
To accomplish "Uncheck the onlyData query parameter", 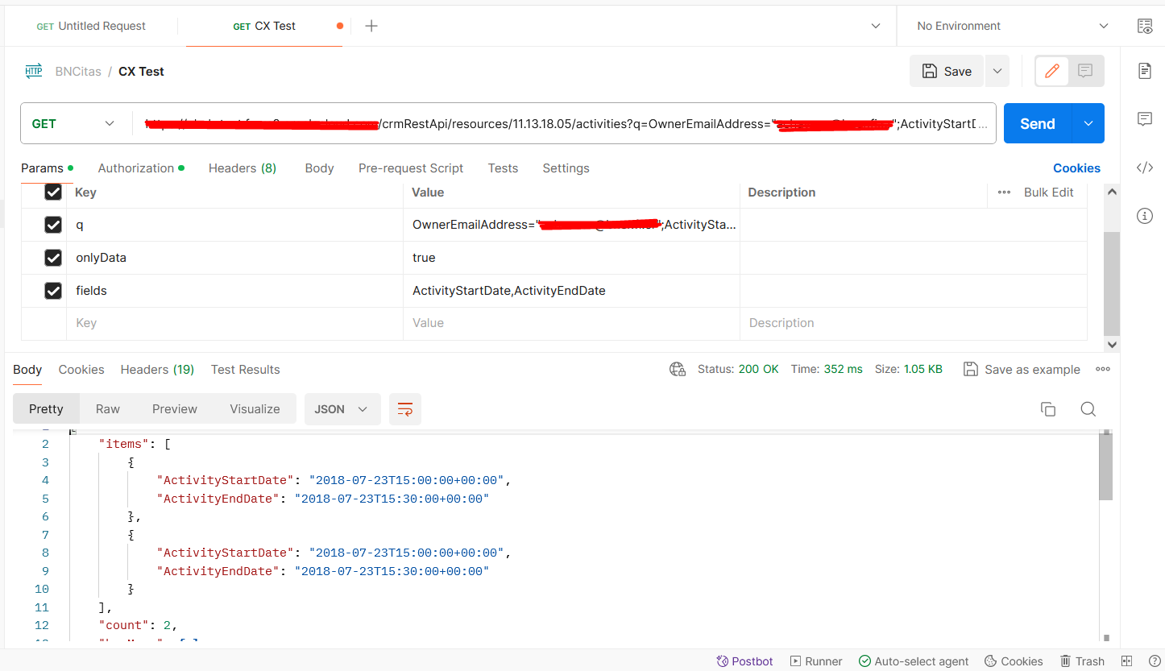I will tap(53, 257).
